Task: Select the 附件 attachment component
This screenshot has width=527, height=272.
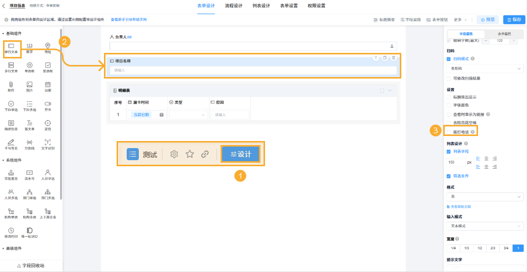Action: 11,87
